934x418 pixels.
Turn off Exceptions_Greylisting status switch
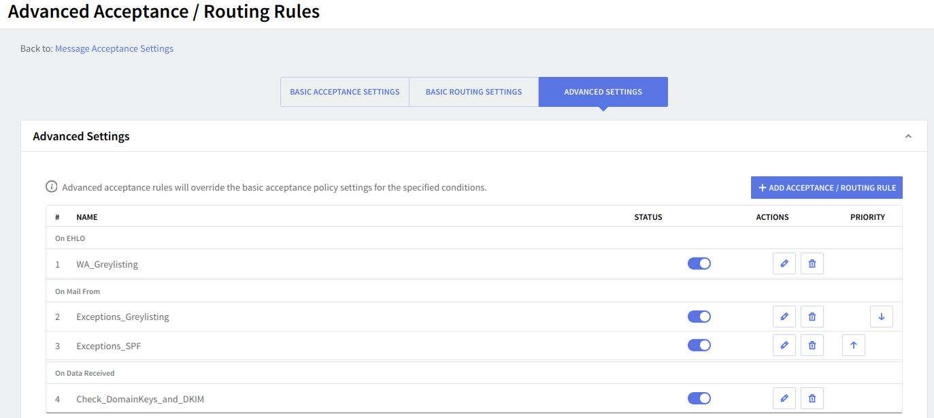pos(699,317)
